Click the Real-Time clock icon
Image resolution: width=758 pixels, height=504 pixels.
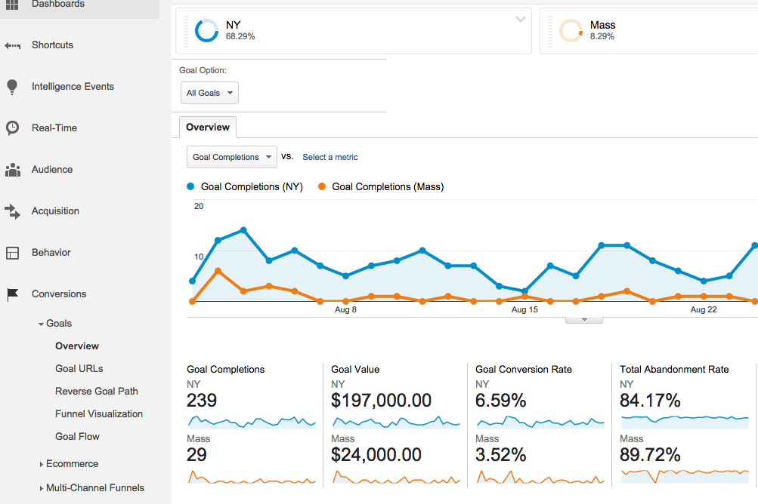click(12, 128)
